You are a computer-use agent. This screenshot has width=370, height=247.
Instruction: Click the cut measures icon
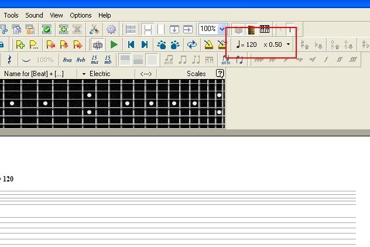point(4,29)
